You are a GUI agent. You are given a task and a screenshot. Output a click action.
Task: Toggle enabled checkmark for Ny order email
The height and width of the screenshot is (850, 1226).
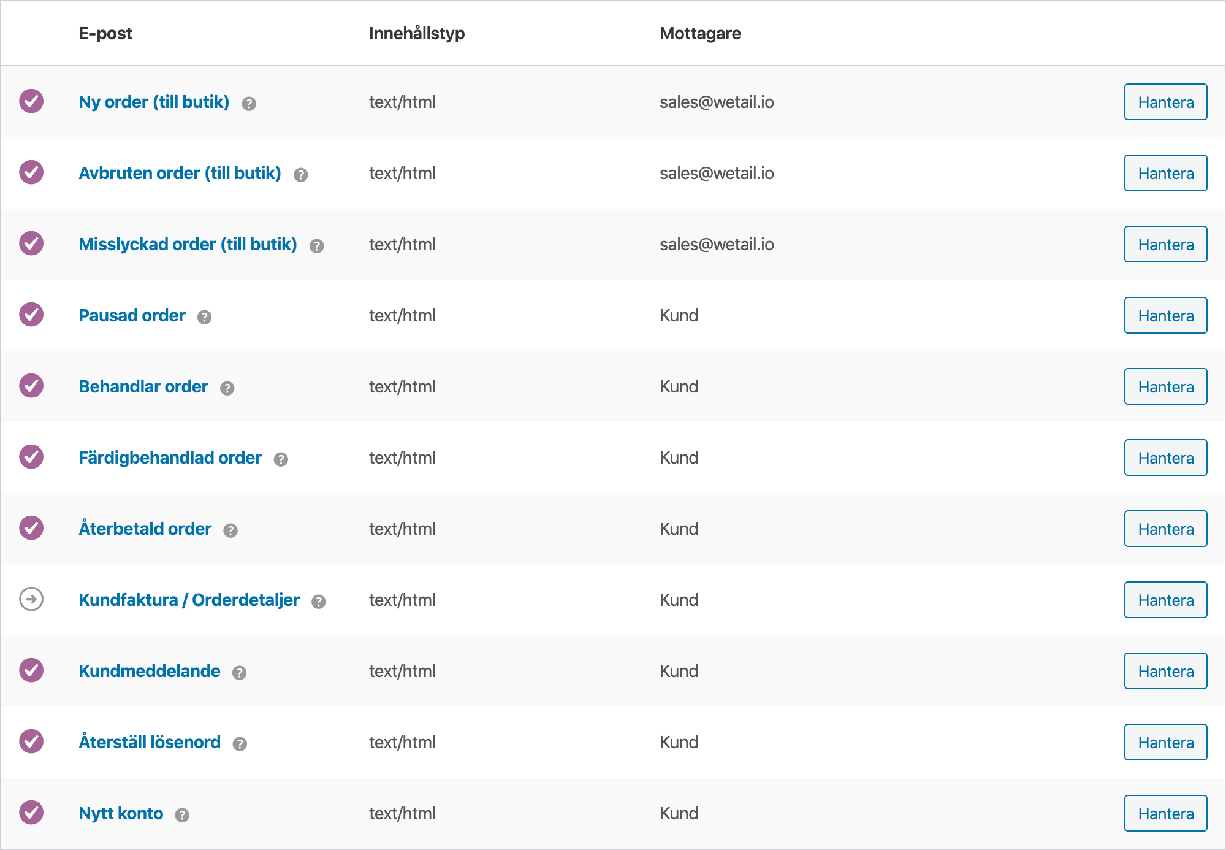pyautogui.click(x=31, y=101)
